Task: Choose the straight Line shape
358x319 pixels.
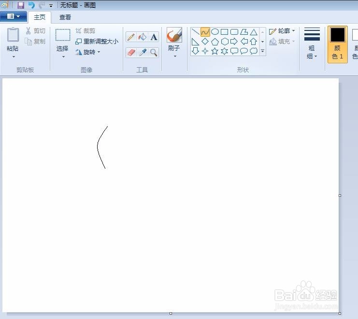Action: (x=196, y=32)
